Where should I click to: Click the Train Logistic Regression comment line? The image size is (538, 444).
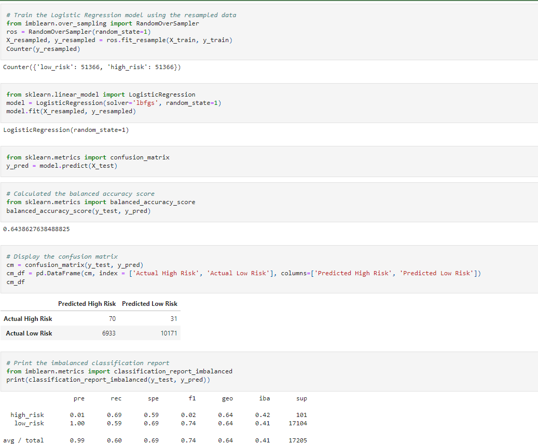(x=119, y=14)
